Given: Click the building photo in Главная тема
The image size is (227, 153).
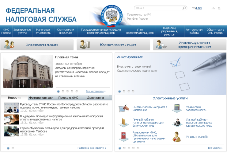Looking at the screenshot, I should tap(28, 71).
